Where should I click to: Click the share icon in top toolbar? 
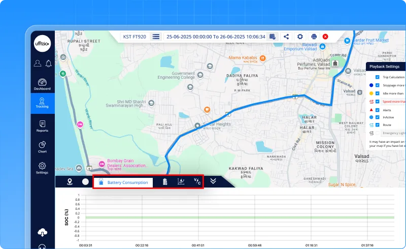pyautogui.click(x=287, y=37)
